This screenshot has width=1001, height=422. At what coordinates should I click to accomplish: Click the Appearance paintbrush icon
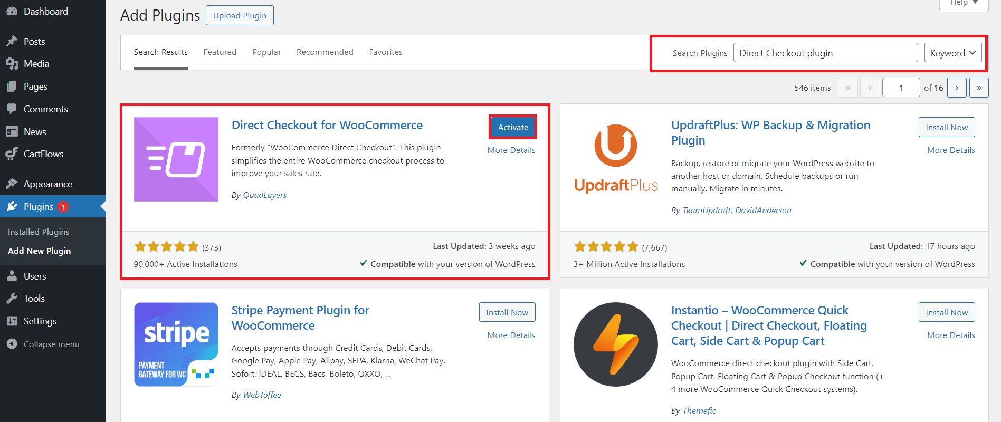tap(12, 184)
